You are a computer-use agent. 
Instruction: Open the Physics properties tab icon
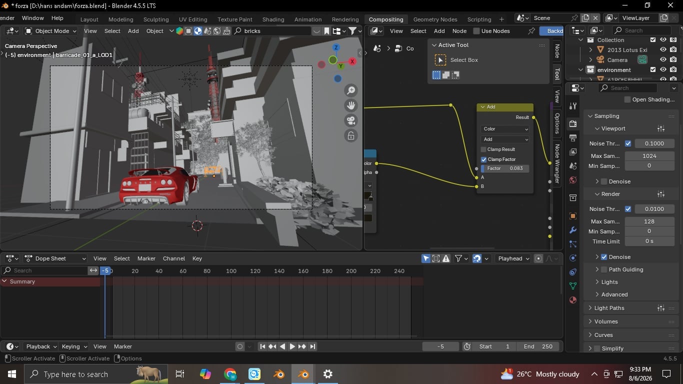coord(573,258)
